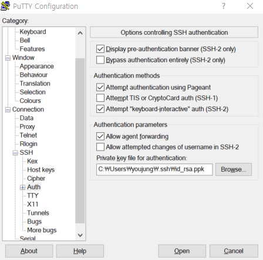Uncheck Attempt authentication using Pageant
Screen dimensions: 263x260
coord(100,87)
